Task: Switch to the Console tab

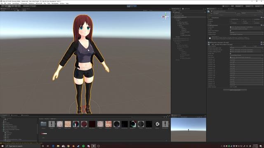Action: 15,115
